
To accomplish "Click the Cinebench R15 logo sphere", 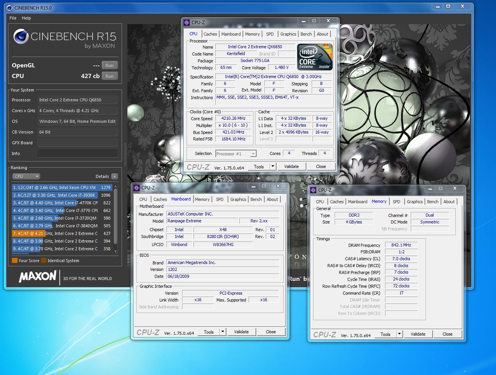I will 21,37.
